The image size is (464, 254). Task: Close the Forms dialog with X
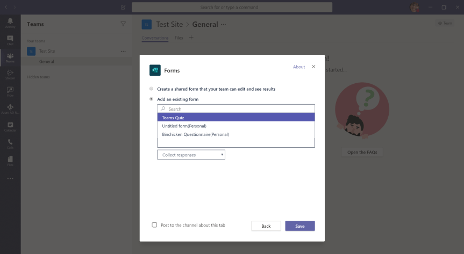point(313,67)
